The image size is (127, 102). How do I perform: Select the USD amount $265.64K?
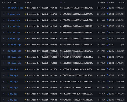point(120,20)
